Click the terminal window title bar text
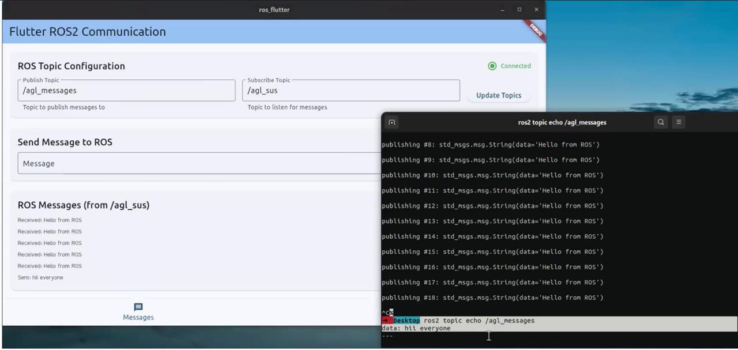Viewport: 738px width, 350px height. click(x=562, y=122)
